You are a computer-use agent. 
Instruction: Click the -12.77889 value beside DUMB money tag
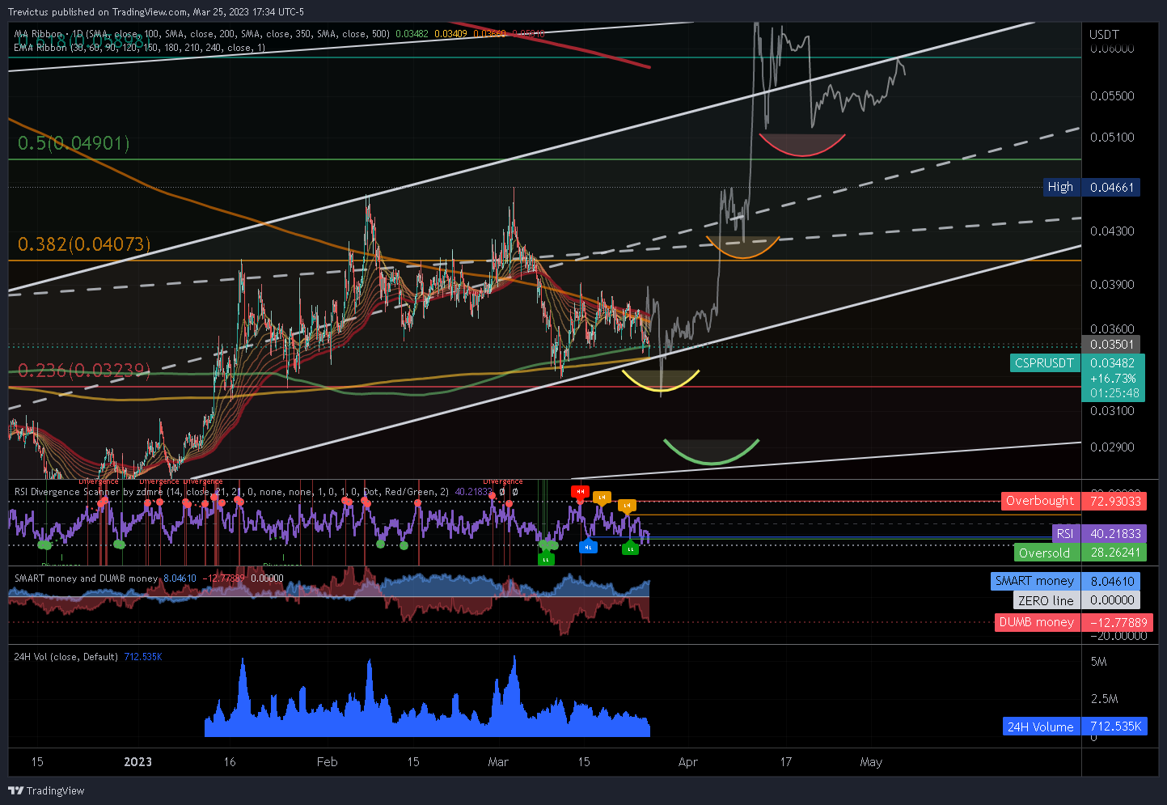click(1118, 622)
